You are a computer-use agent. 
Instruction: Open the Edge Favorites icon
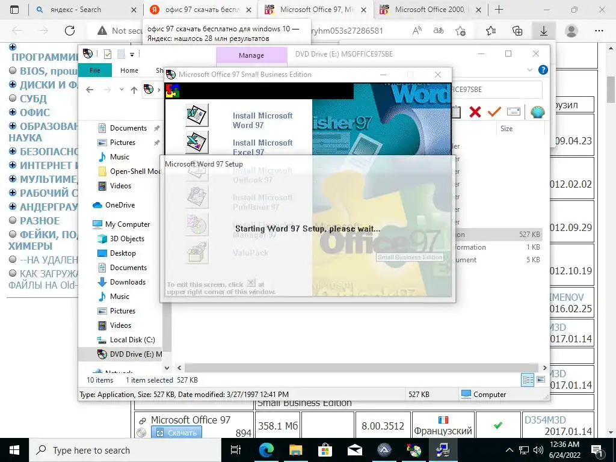[x=491, y=31]
